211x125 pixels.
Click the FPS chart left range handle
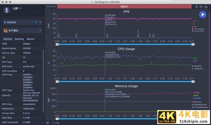pyautogui.click(x=57, y=44)
